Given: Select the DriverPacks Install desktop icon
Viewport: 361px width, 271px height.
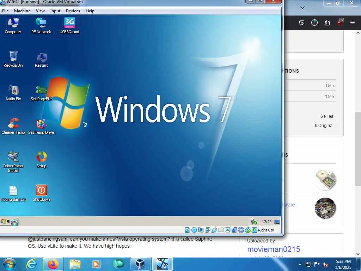Looking at the screenshot, I should pyautogui.click(x=13, y=162).
